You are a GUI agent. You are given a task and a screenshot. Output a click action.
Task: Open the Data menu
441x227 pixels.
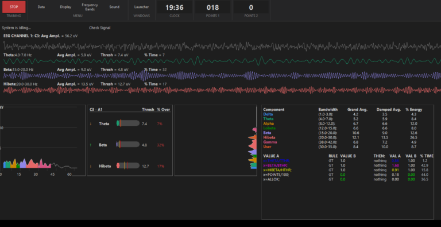(x=41, y=7)
